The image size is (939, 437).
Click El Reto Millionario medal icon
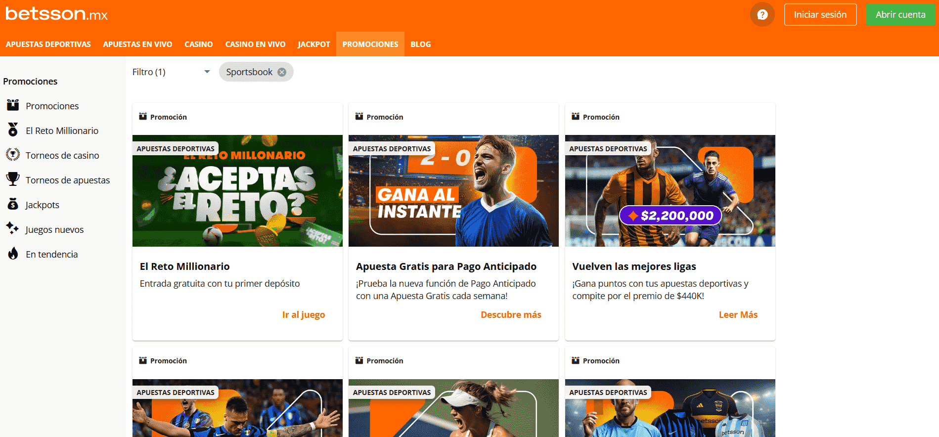click(13, 130)
